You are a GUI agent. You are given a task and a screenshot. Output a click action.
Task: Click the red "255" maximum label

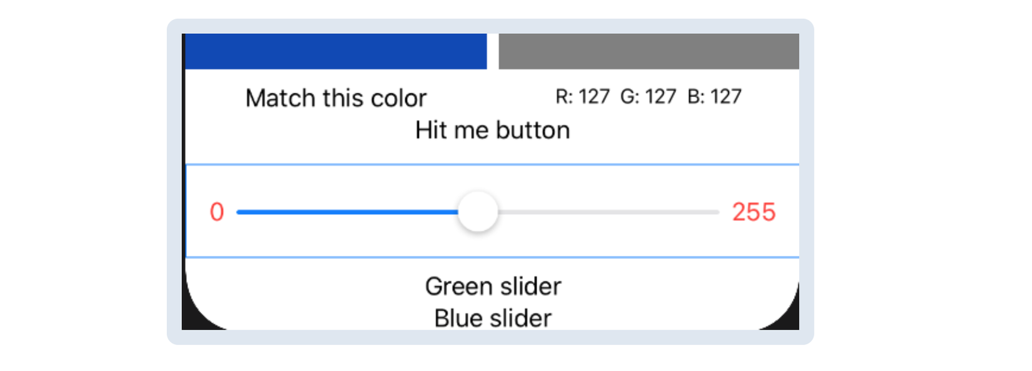pyautogui.click(x=754, y=212)
